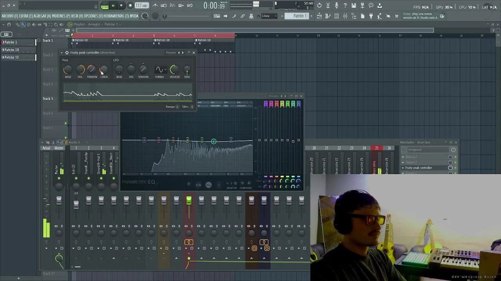This screenshot has height=281, width=501.
Task: Open Fruity peak controller gear settings icon
Action: click(67, 53)
